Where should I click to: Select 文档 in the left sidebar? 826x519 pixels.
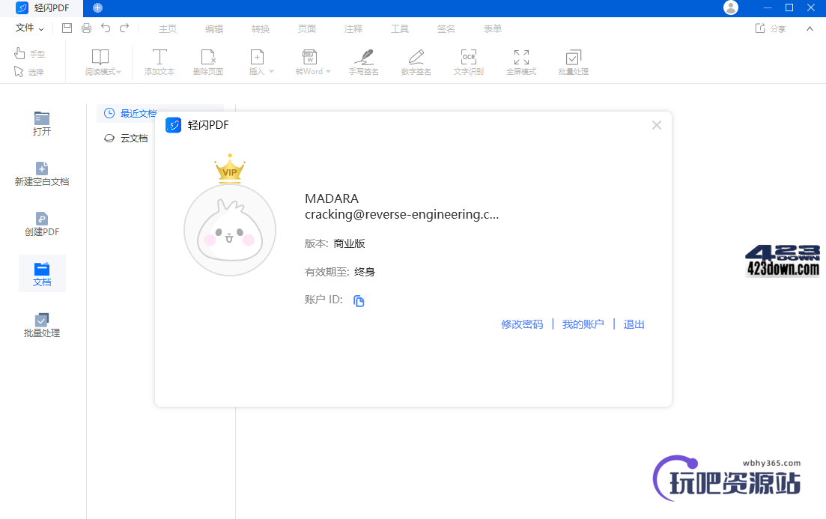pos(42,274)
